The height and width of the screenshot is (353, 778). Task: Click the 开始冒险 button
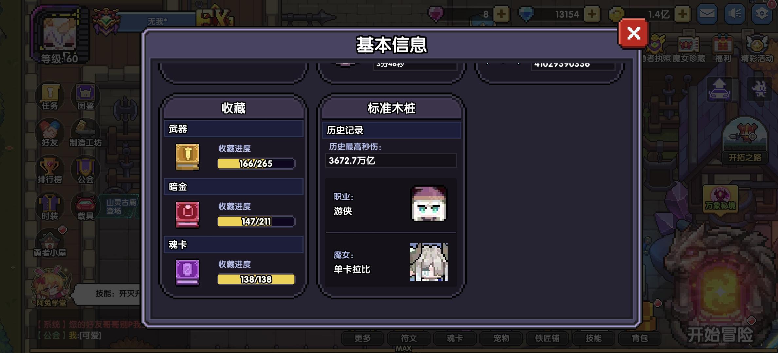click(720, 334)
